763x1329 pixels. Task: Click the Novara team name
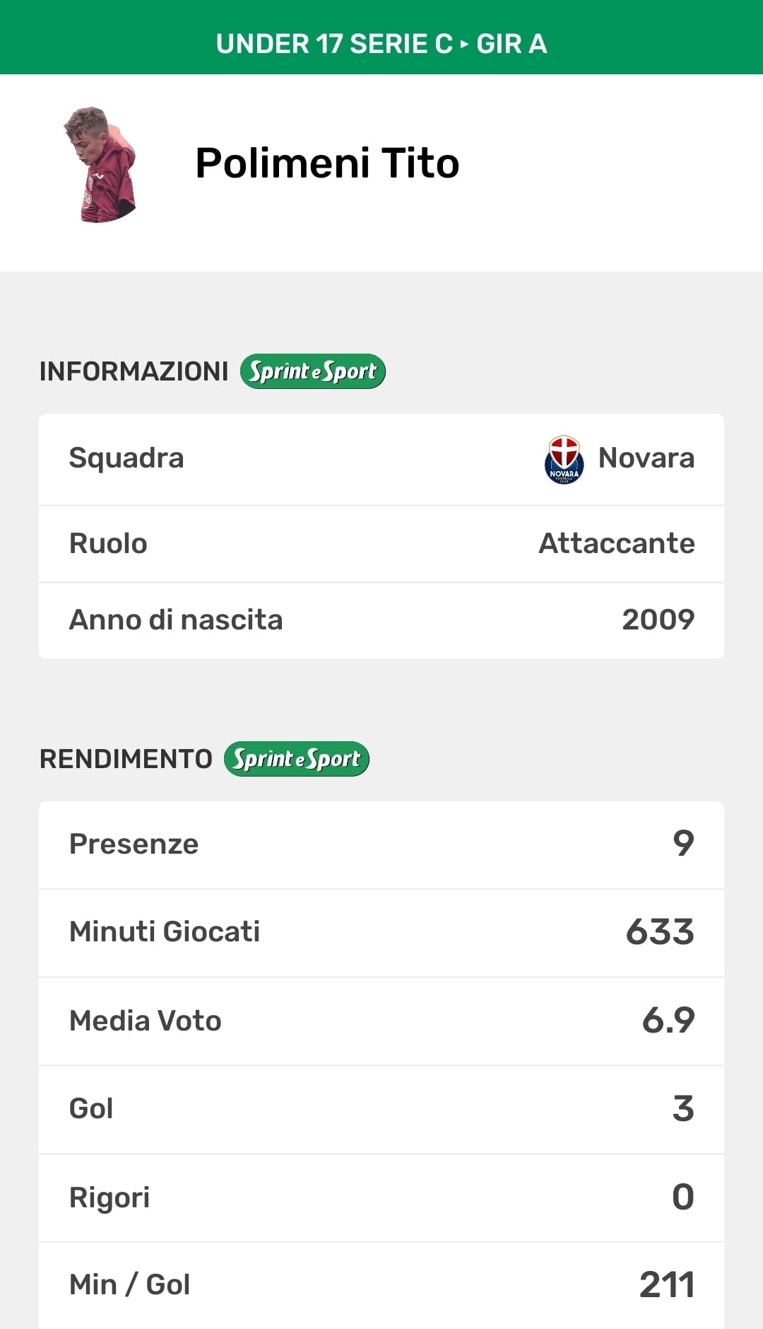(x=646, y=458)
